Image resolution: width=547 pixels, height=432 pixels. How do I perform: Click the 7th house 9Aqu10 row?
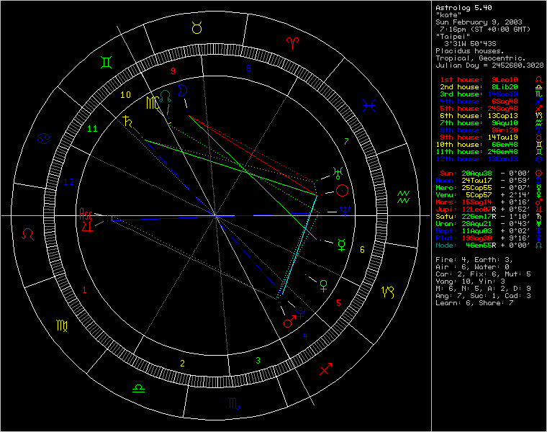click(490, 123)
